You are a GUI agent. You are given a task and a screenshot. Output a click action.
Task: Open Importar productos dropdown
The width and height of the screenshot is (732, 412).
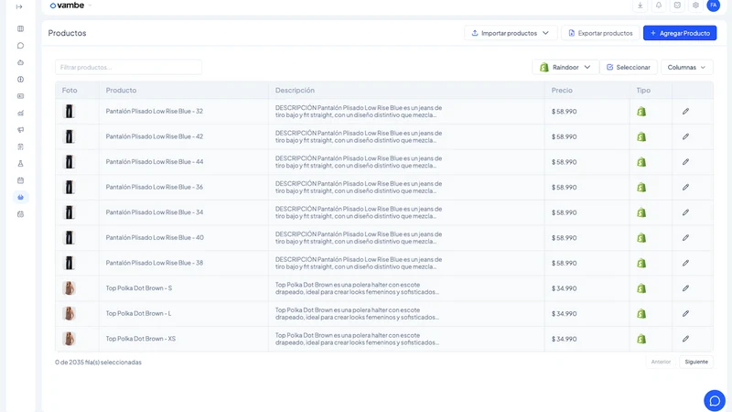click(x=511, y=33)
